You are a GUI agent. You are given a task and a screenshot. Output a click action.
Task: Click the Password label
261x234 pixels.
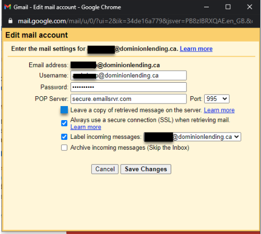(x=54, y=87)
